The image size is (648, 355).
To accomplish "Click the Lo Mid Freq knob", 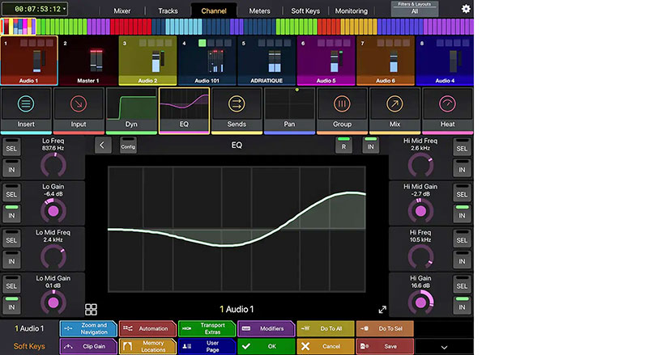I will click(53, 256).
